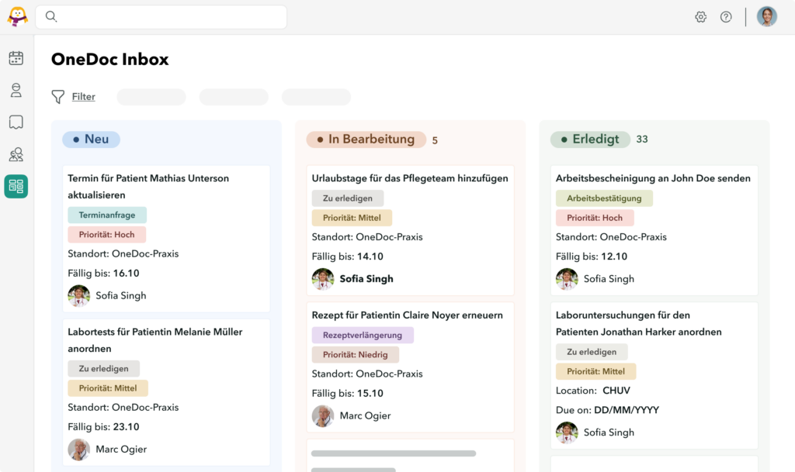
Task: Click Priorität: Hoch tag on Unterson card
Action: pyautogui.click(x=106, y=235)
